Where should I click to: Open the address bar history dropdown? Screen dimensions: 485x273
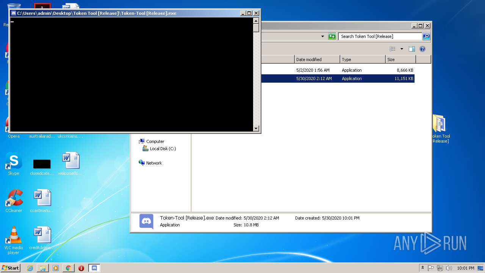pos(322,36)
